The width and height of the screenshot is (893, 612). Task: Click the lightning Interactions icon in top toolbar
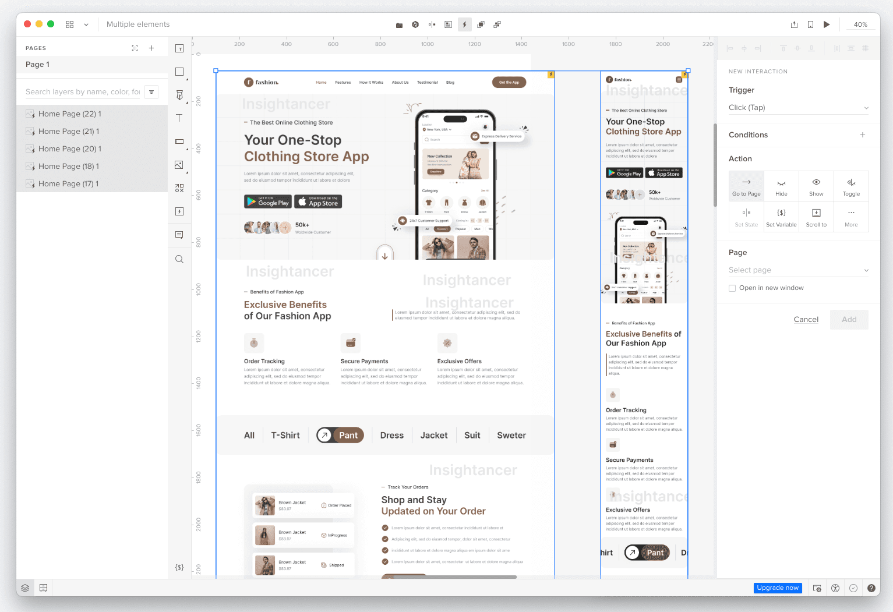[x=464, y=24]
